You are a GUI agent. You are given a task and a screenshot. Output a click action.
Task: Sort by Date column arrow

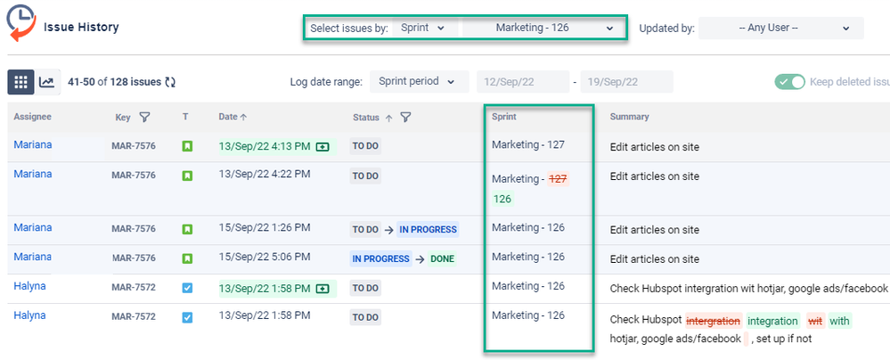point(243,118)
